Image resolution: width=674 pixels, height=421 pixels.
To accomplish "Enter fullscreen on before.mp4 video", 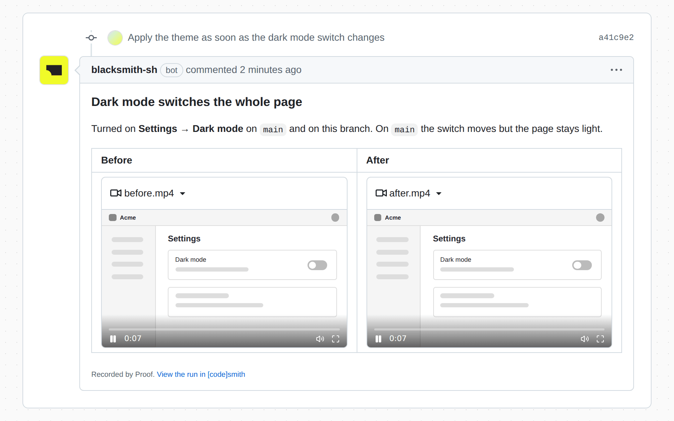I will coord(336,339).
